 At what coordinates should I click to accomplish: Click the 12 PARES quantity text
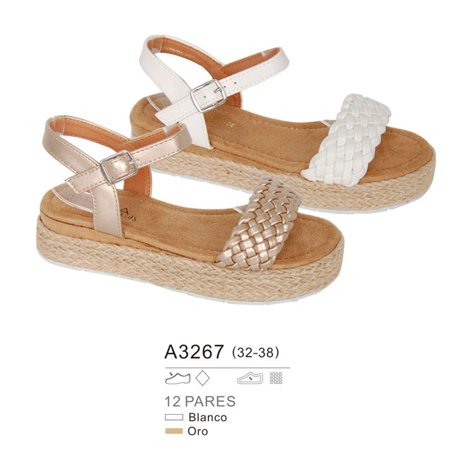click(x=200, y=401)
